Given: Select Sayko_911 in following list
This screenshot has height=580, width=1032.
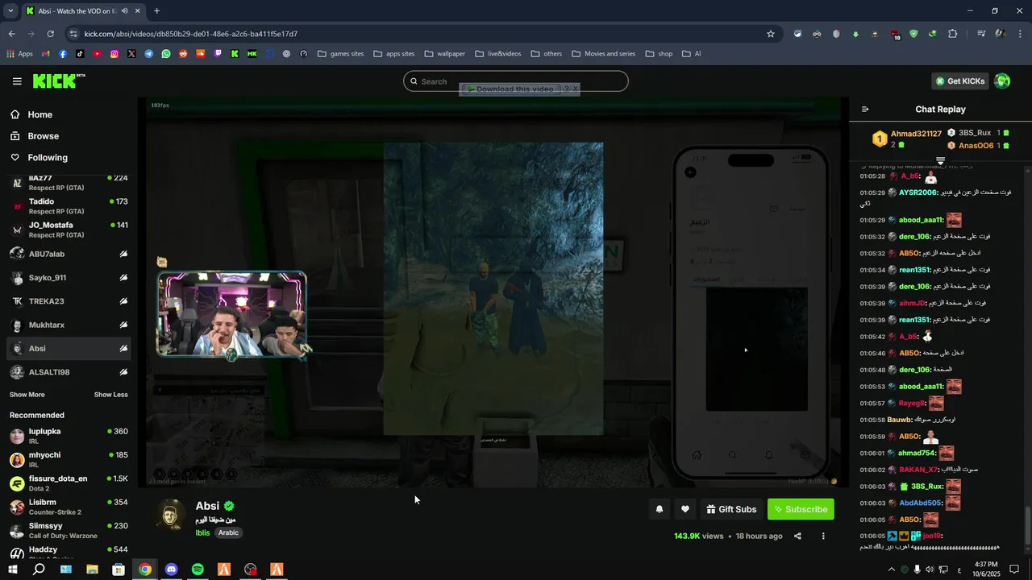Looking at the screenshot, I should [x=68, y=278].
